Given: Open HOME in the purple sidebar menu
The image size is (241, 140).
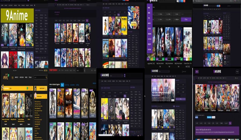Looking at the screenshot, I should [149, 7].
